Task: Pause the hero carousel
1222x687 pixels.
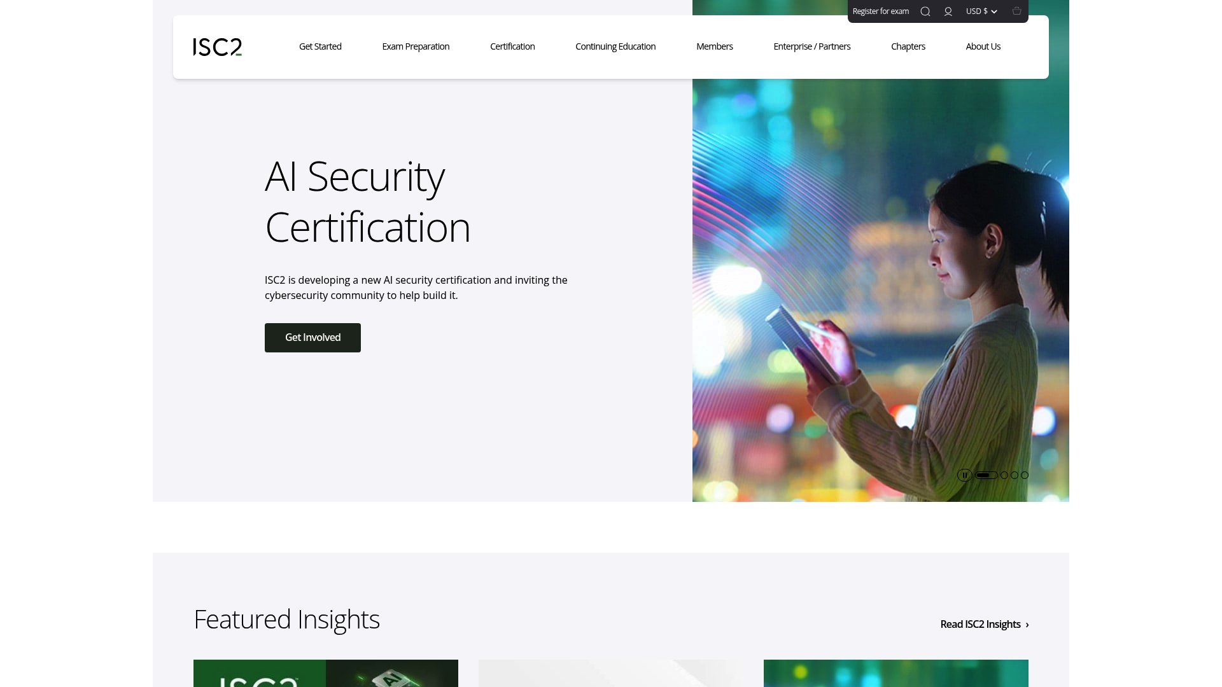Action: coord(965,475)
